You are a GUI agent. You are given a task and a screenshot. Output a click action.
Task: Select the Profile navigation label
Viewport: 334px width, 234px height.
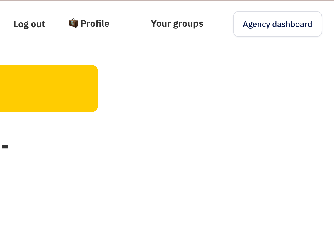point(95,23)
